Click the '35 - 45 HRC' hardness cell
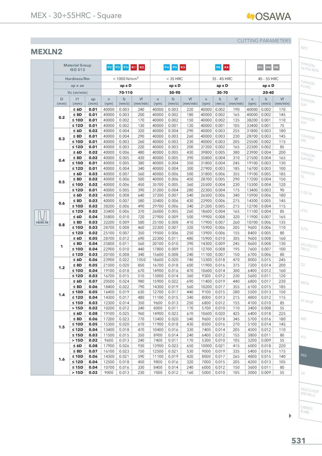 coord(222,79)
